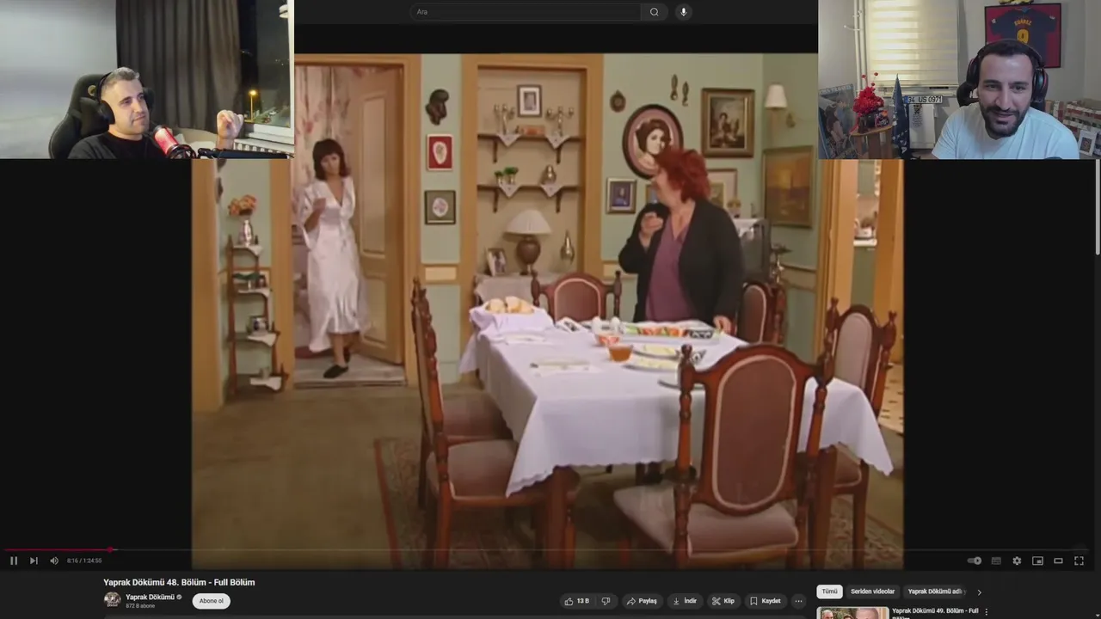
Task: Enable miniplayer mode
Action: (x=1037, y=561)
